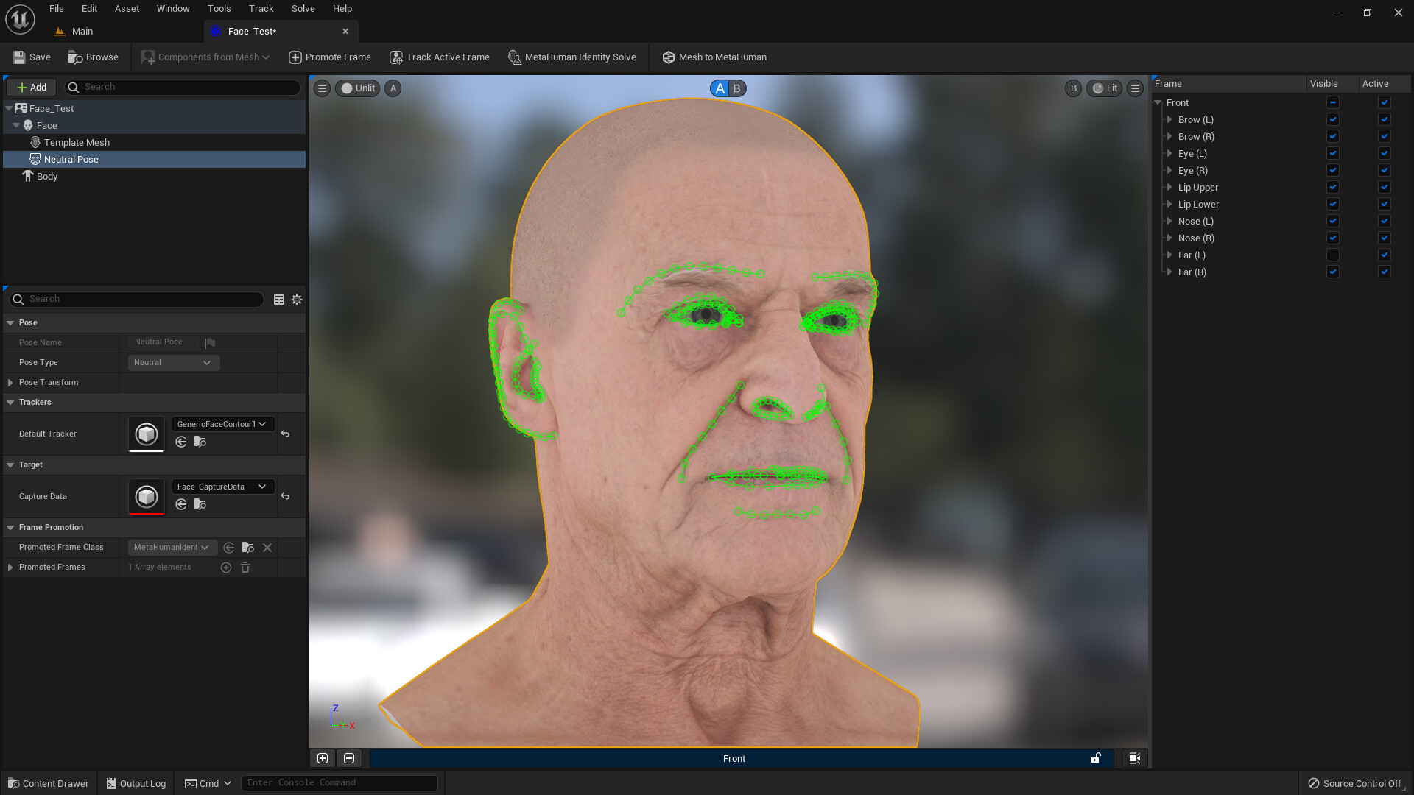Open the details panel settings gear

click(296, 299)
